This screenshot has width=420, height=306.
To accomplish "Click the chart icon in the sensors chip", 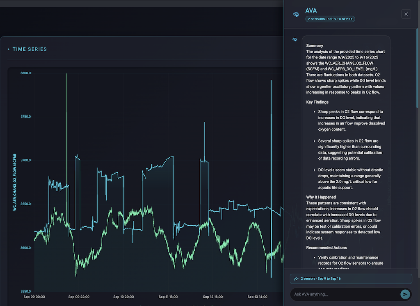I will point(296,279).
